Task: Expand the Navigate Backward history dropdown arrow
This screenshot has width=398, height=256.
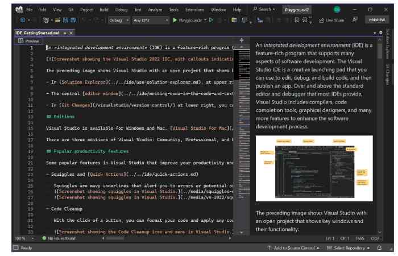Action: click(28, 20)
